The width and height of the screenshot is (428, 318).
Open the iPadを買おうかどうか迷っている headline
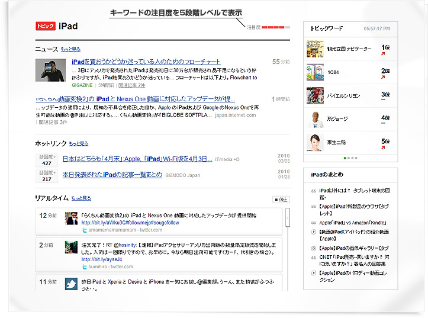coord(146,62)
